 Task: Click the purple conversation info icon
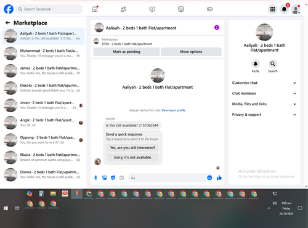click(x=217, y=27)
